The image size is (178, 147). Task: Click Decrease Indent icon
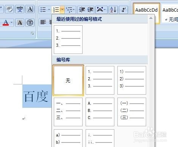82,9
